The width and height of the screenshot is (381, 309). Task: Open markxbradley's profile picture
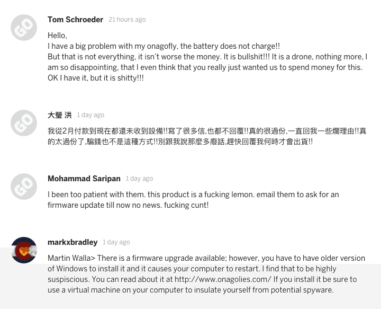[x=24, y=250]
